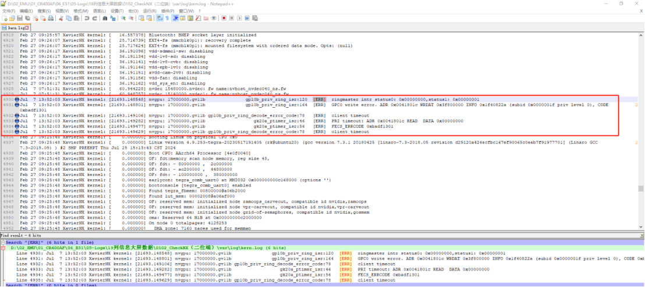Image resolution: width=645 pixels, height=287 pixels.
Task: Click the Undo arrow icon
Action: [87, 18]
